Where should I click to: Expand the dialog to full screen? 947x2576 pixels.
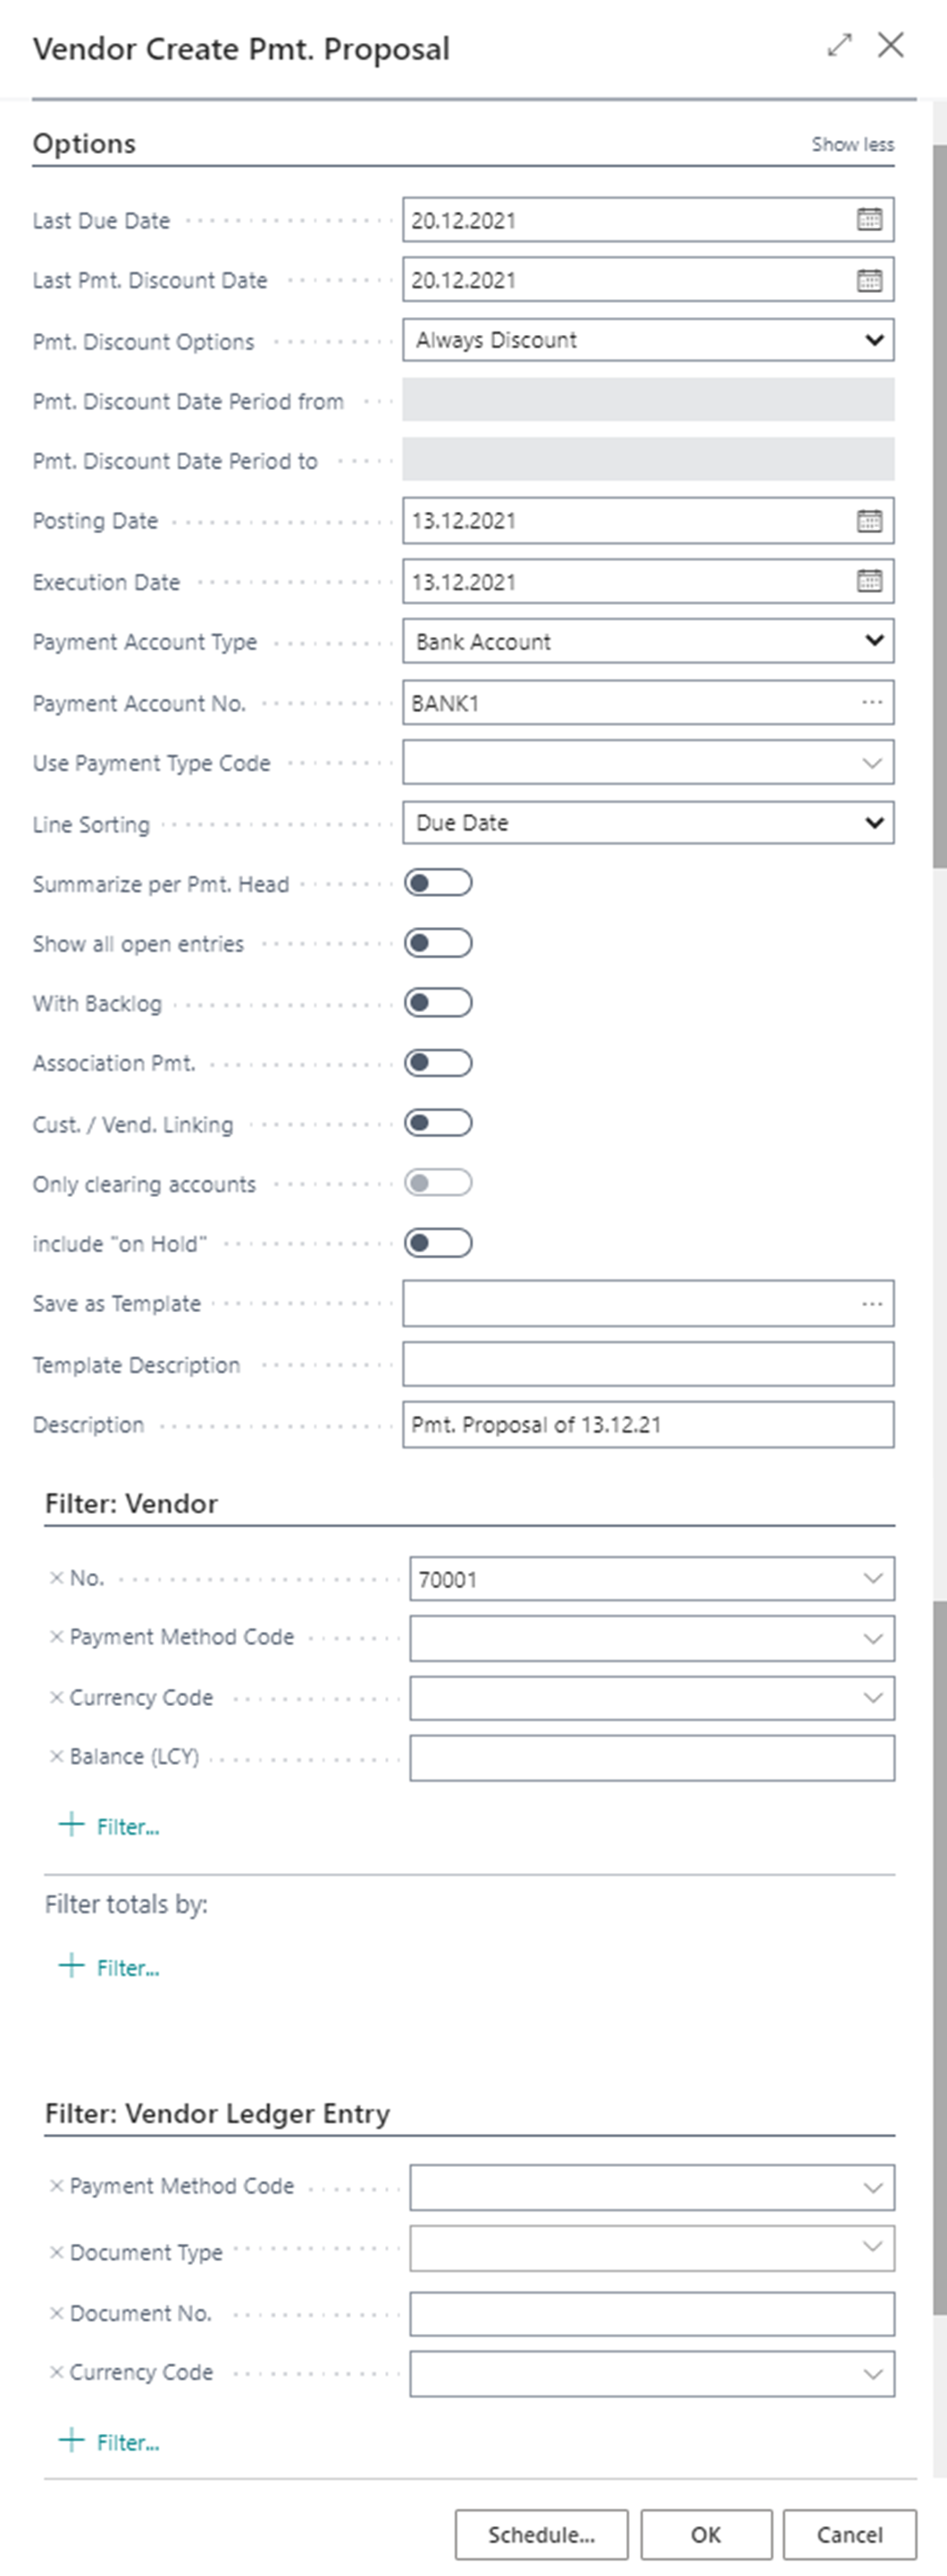tap(838, 46)
